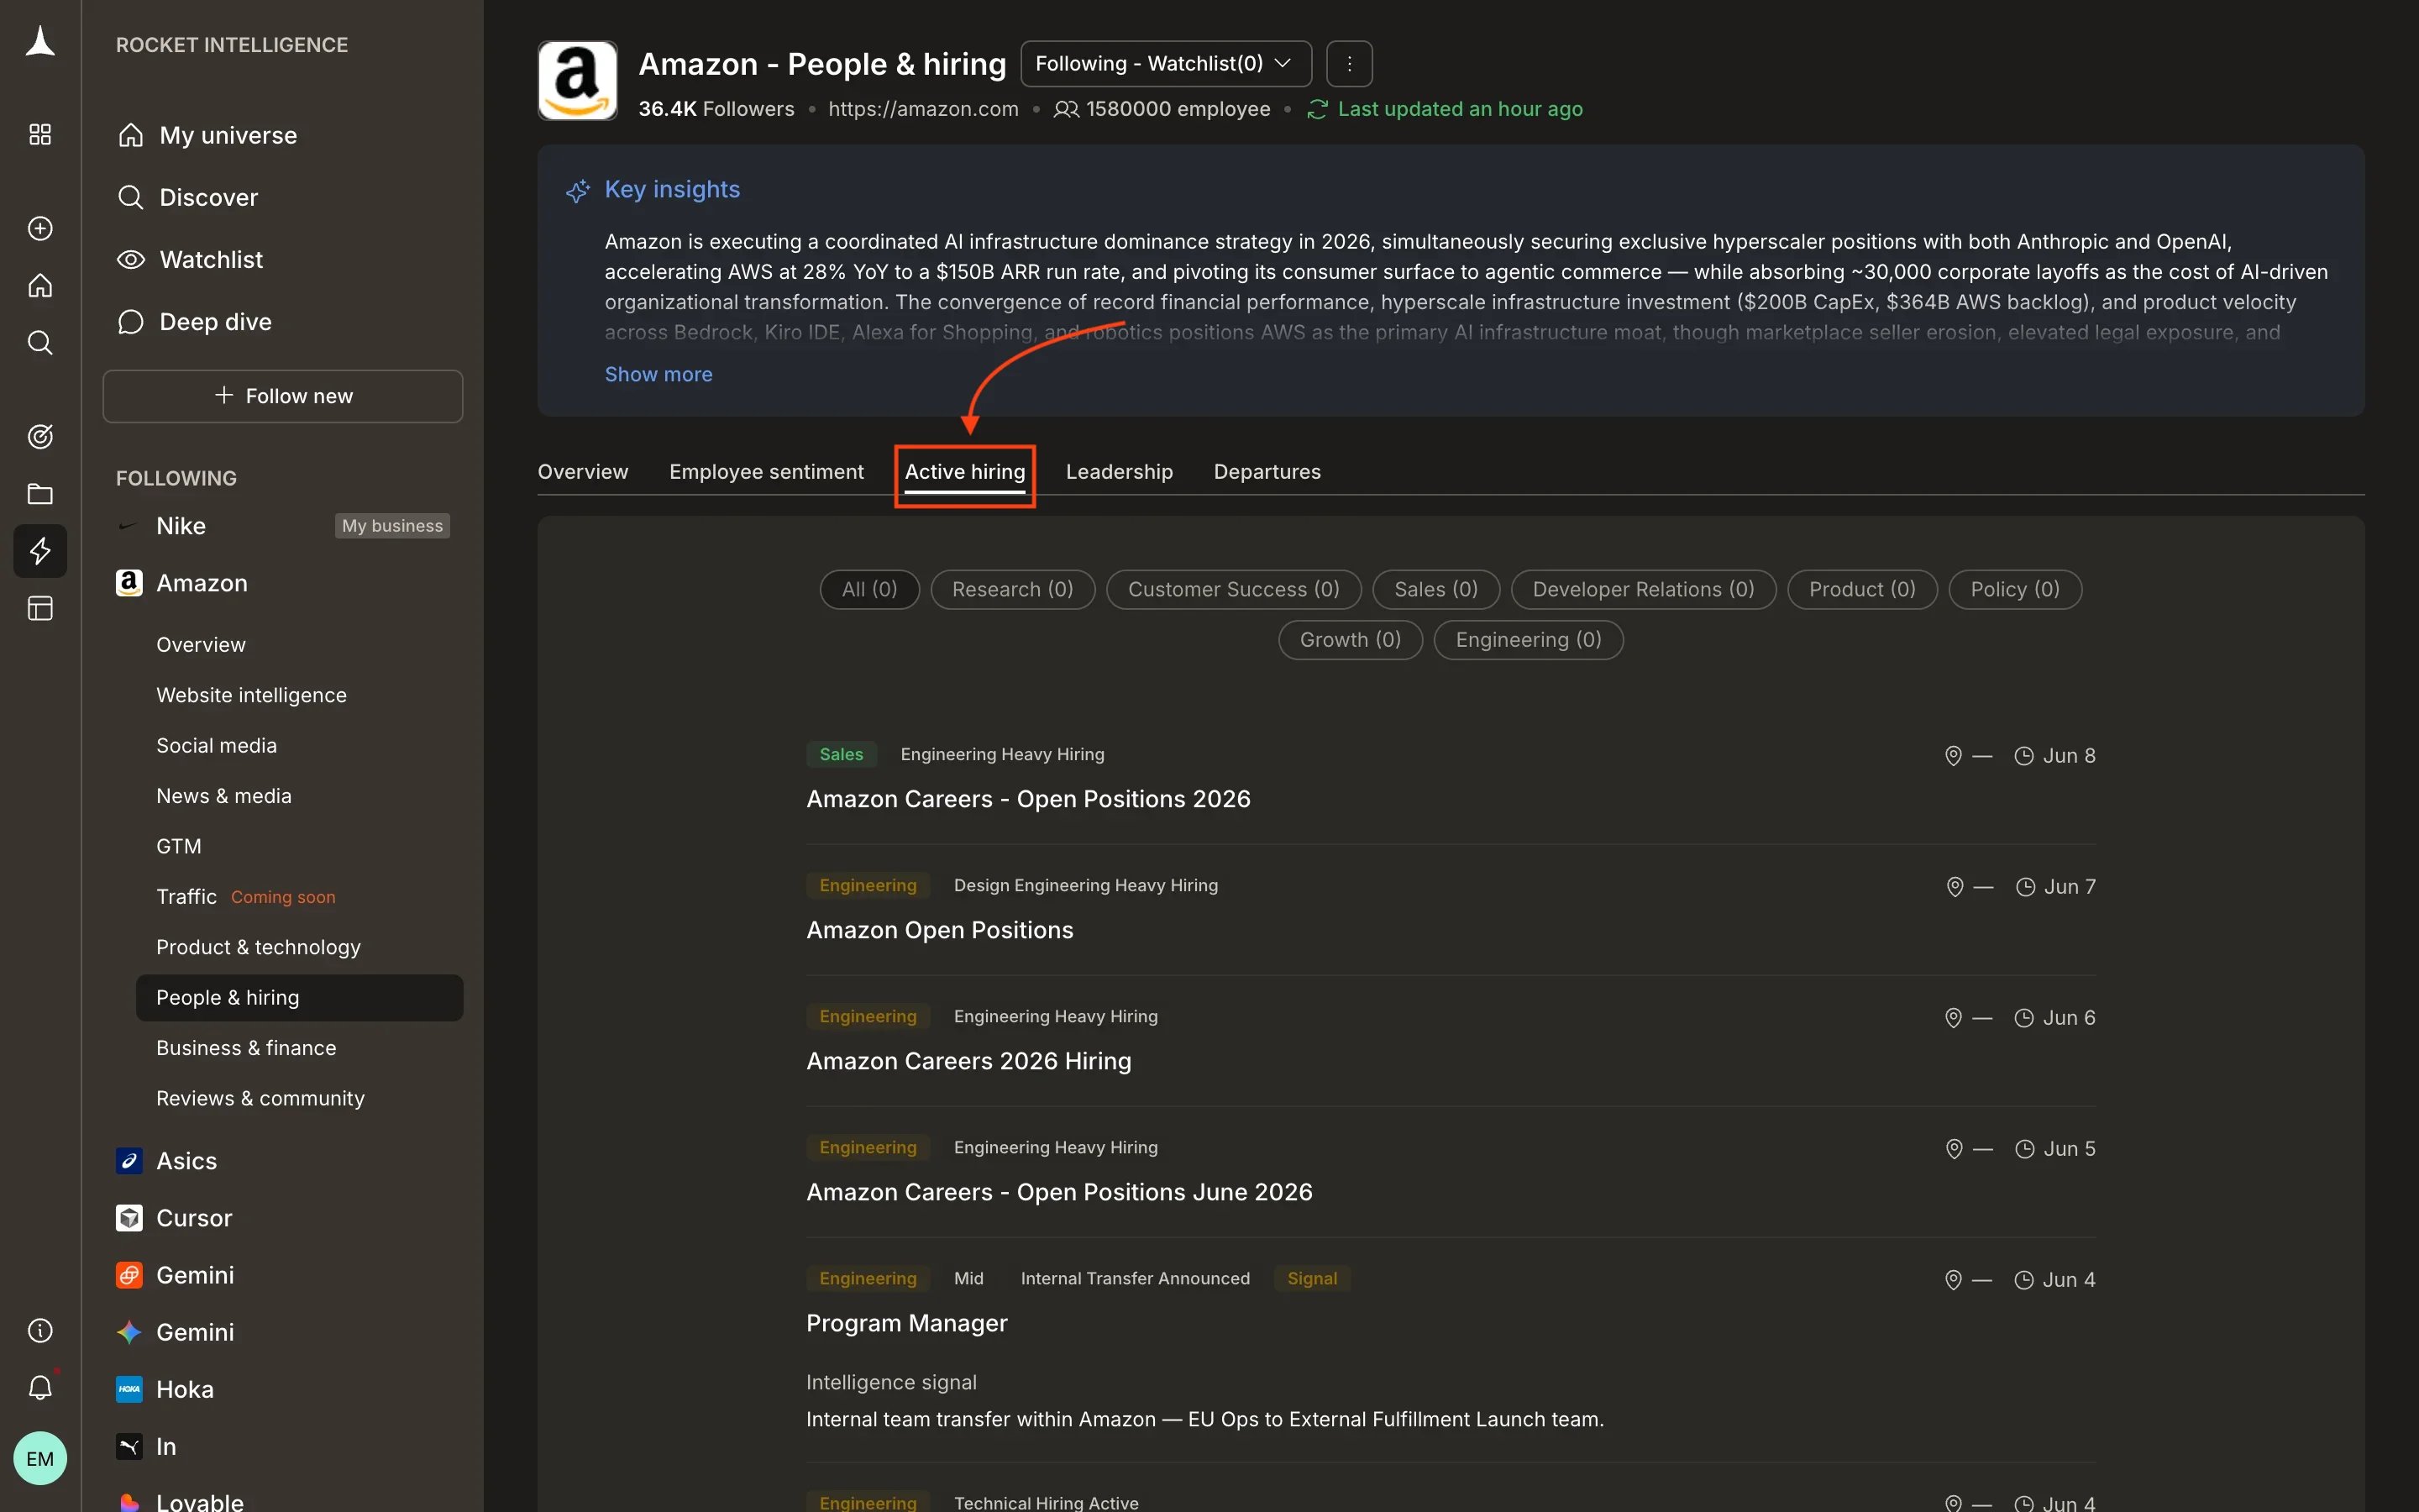
Task: Select the lightning bolt icon in the left rail
Action: (40, 551)
